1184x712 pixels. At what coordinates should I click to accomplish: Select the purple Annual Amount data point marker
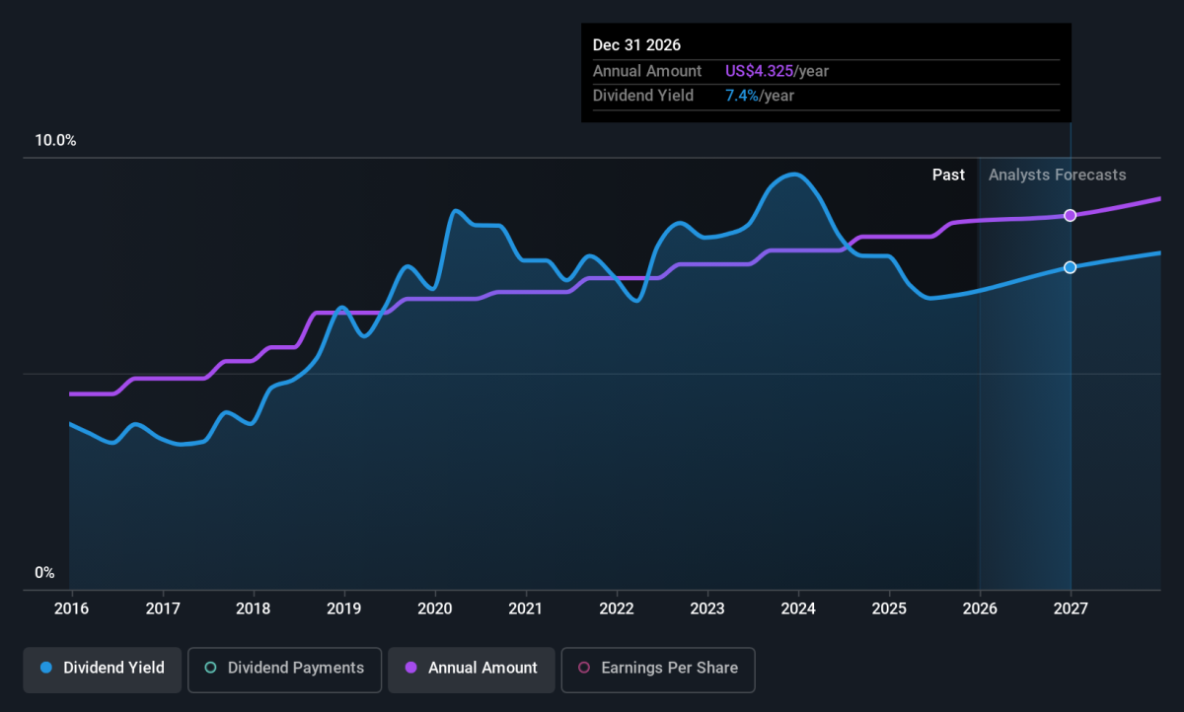tap(1070, 215)
